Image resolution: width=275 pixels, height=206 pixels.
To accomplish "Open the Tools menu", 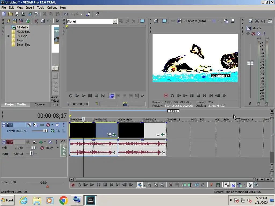I will coord(40,8).
